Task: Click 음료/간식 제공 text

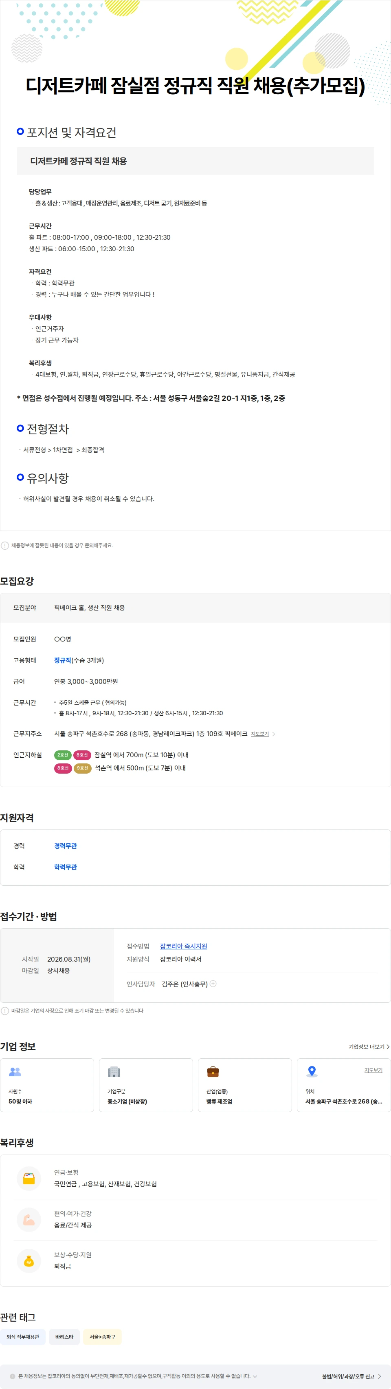Action: [73, 1225]
